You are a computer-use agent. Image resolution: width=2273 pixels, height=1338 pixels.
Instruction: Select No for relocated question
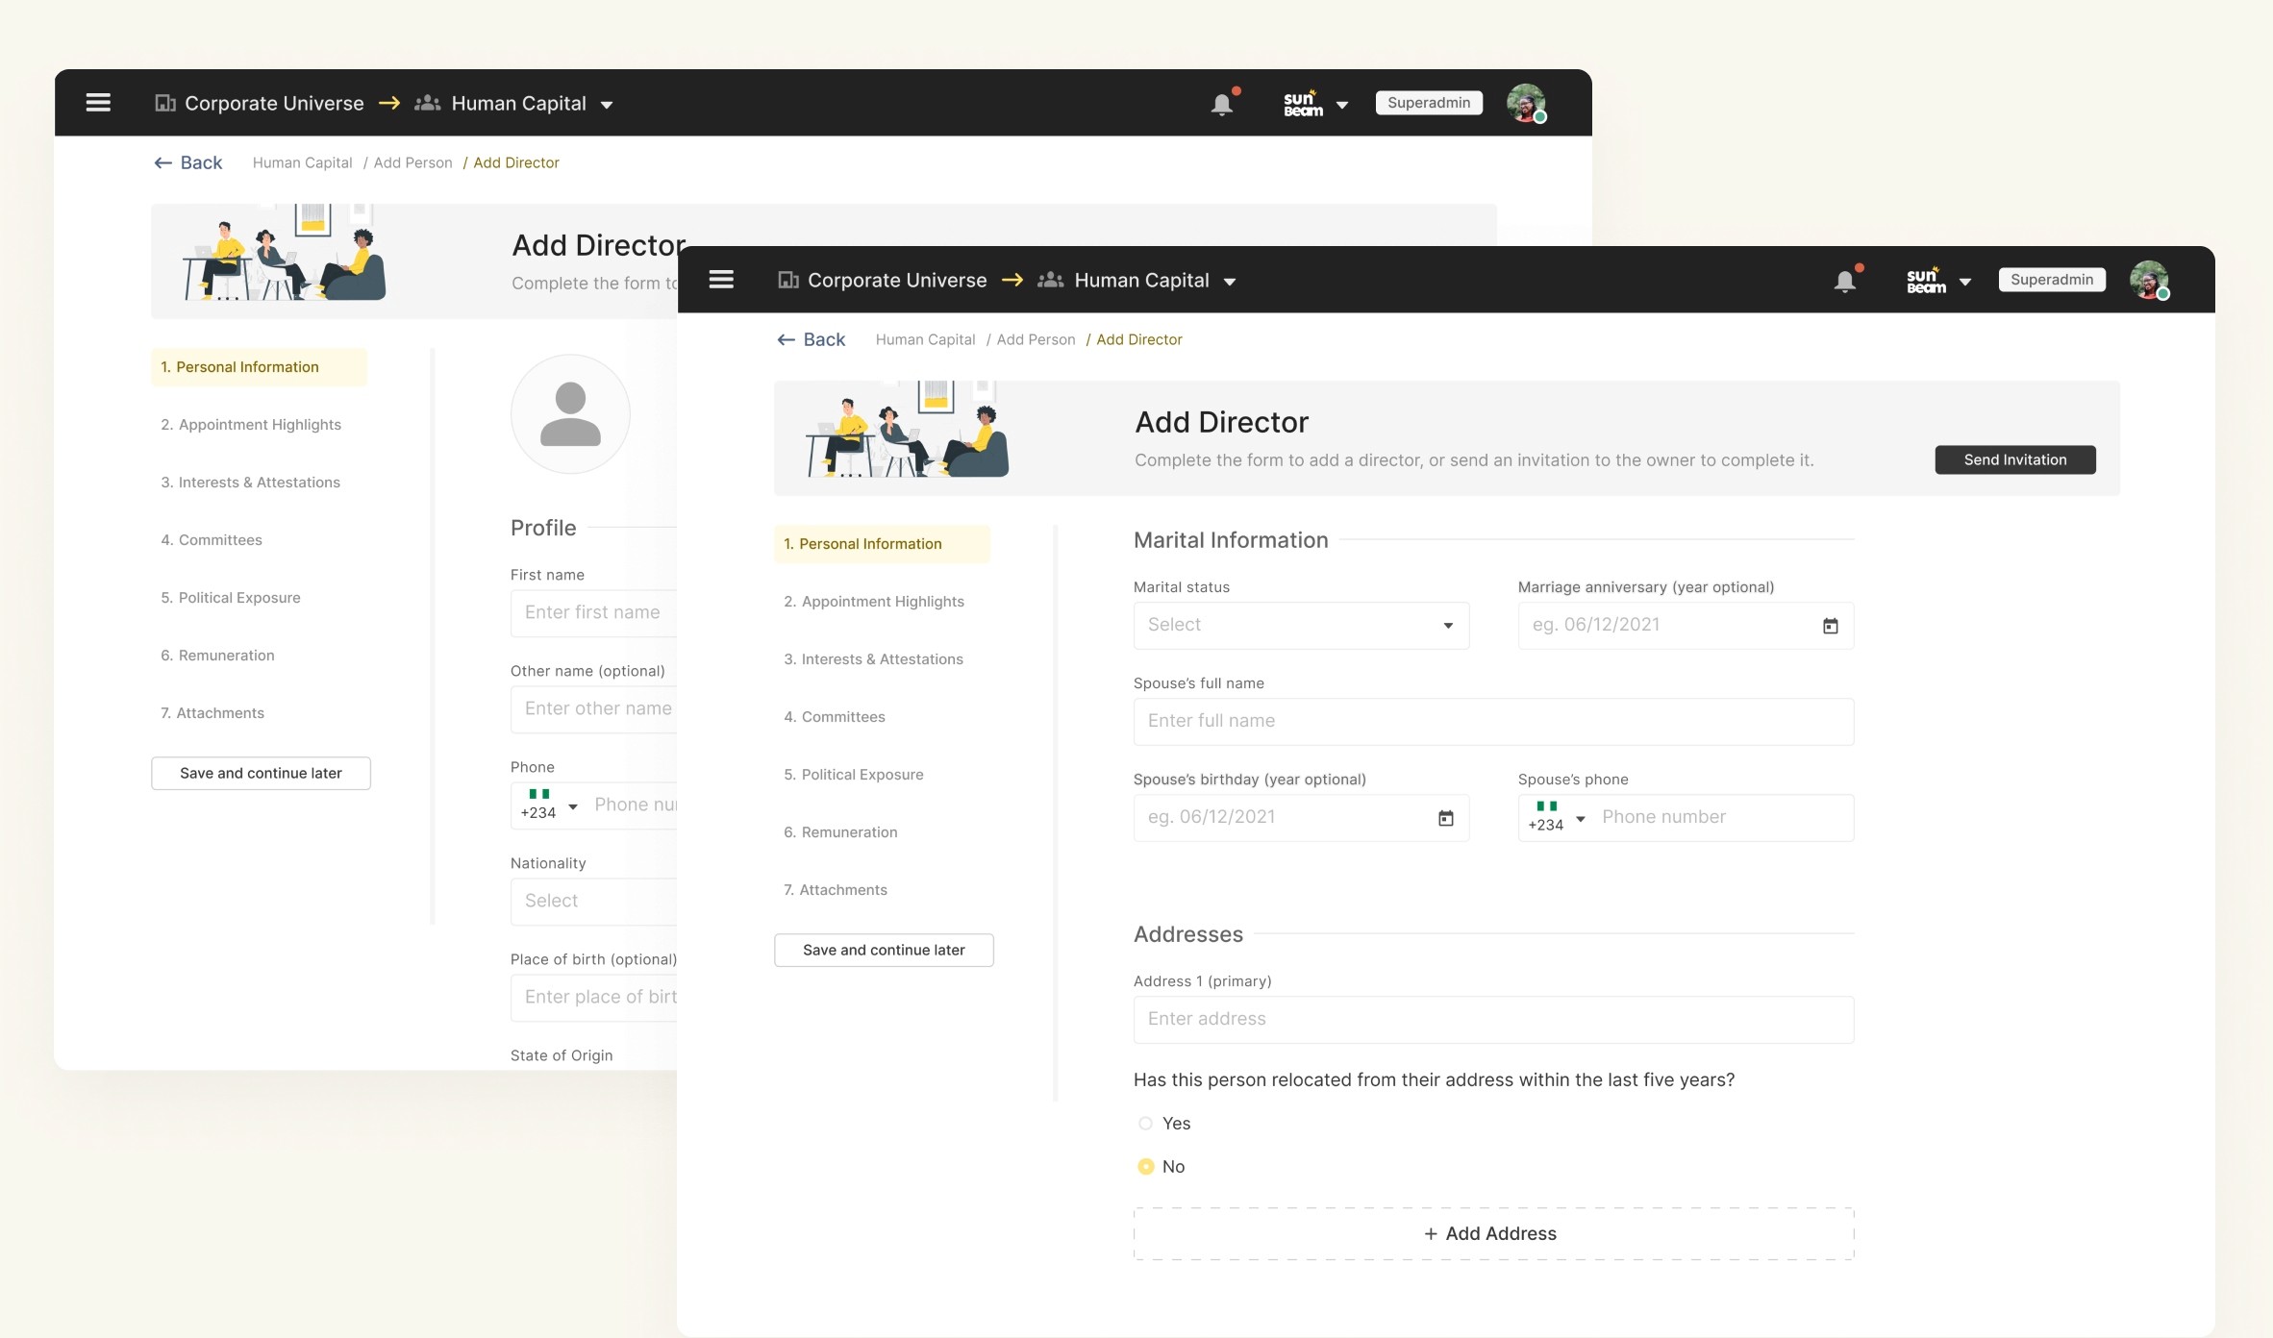(x=1145, y=1167)
